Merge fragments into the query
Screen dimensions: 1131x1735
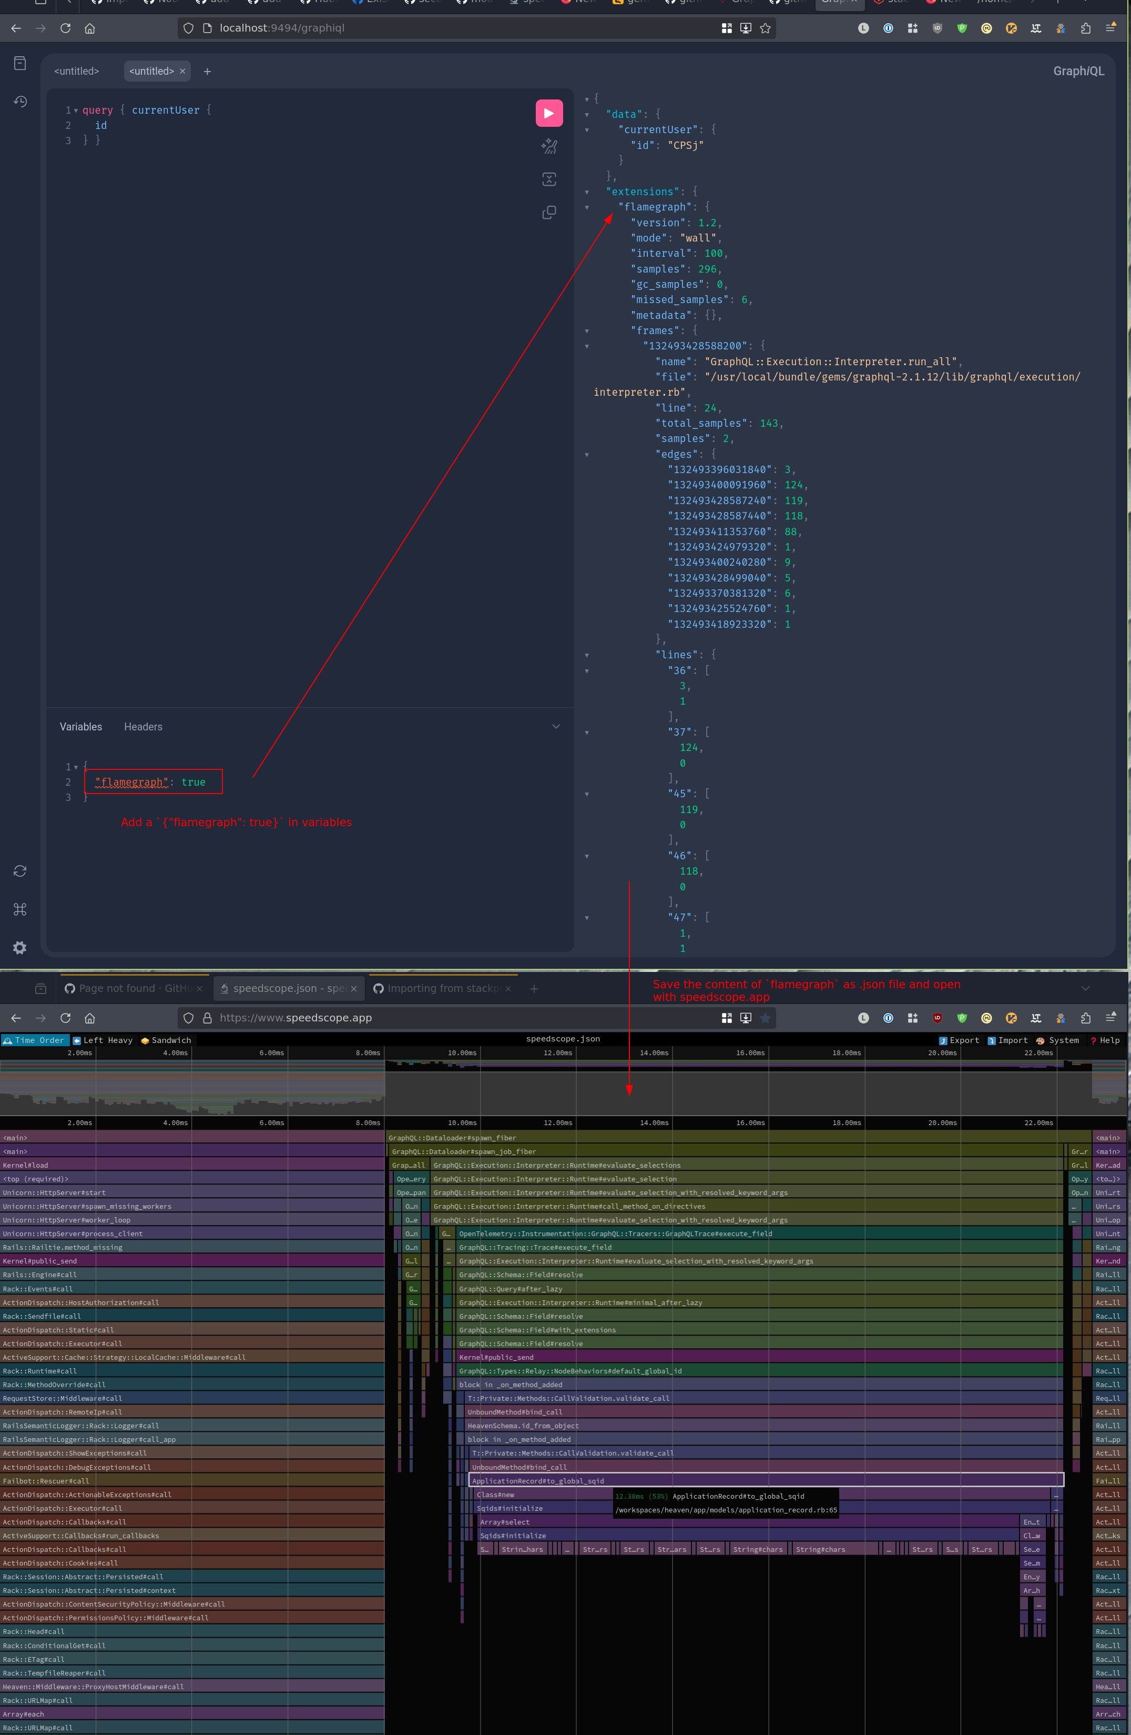tap(549, 178)
